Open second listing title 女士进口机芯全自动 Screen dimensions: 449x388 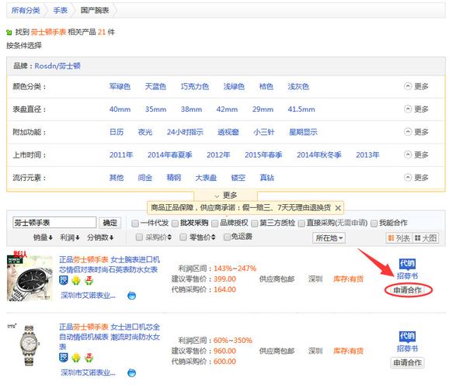coord(110,337)
